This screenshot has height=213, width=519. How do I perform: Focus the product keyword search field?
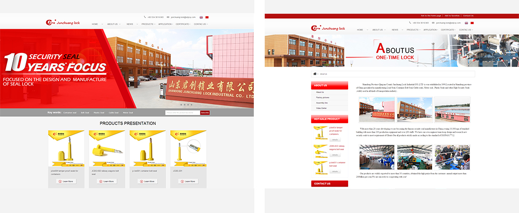click(x=183, y=112)
